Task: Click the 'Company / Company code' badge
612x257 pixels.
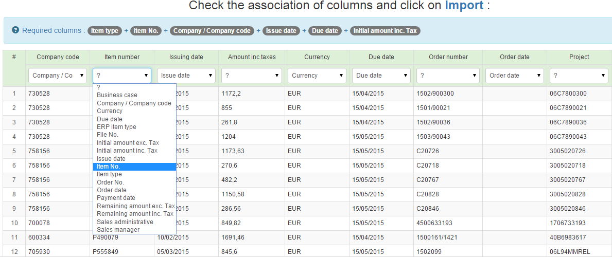Action: tap(212, 31)
